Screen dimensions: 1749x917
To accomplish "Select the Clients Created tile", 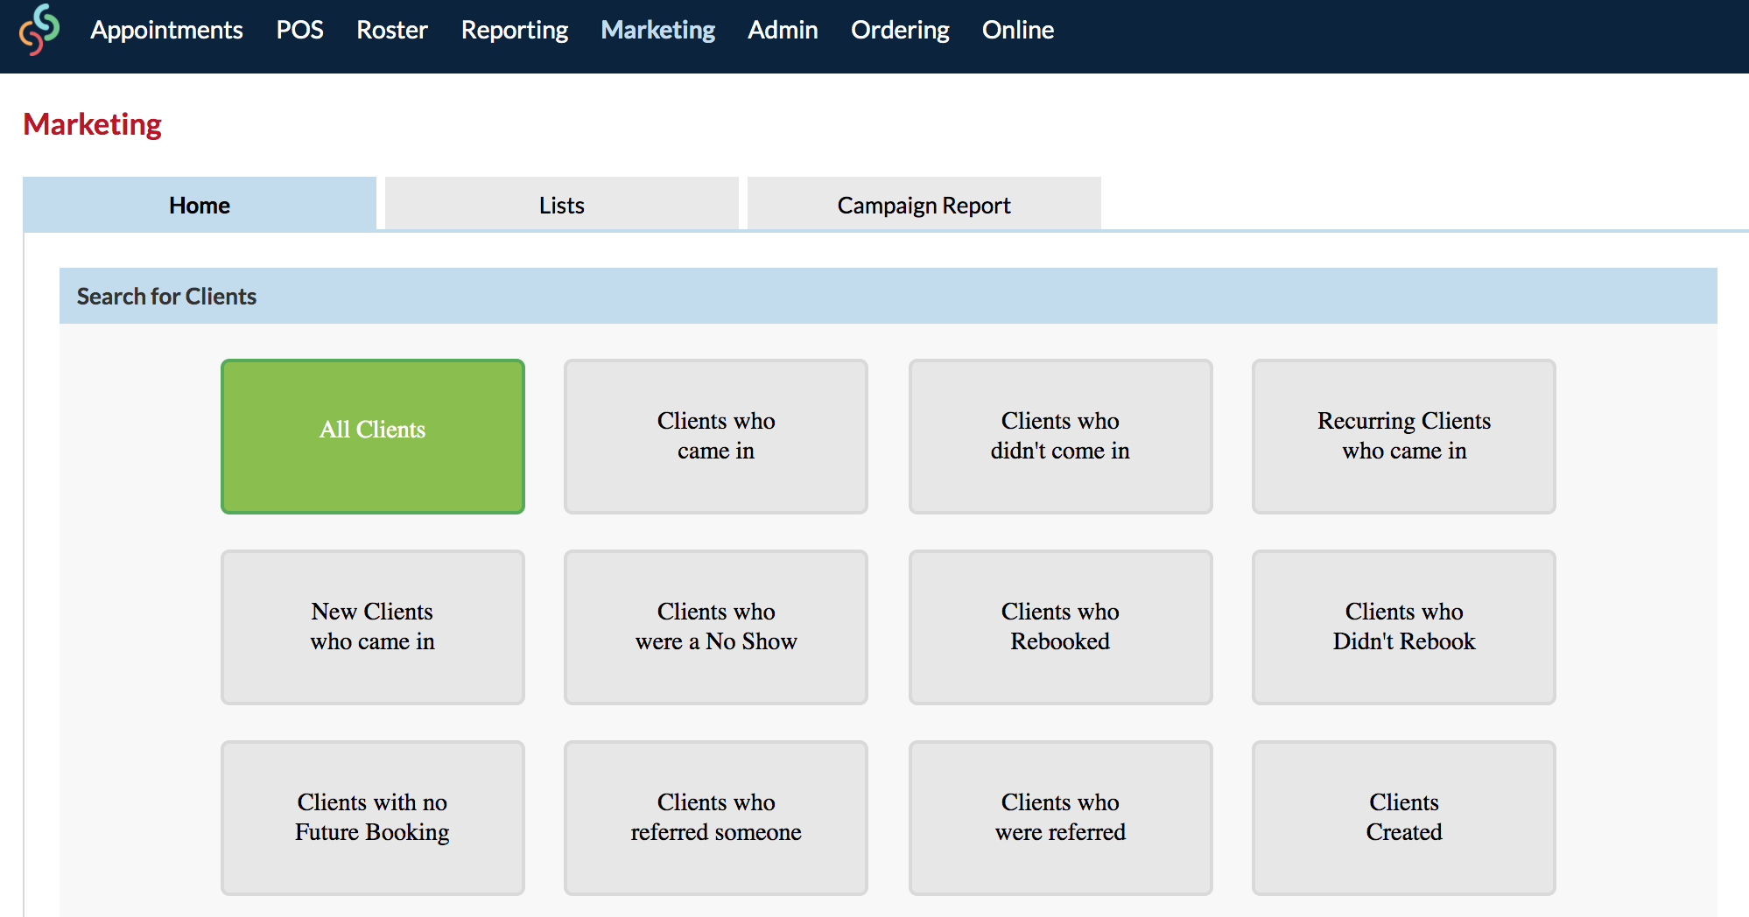I will tap(1404, 818).
